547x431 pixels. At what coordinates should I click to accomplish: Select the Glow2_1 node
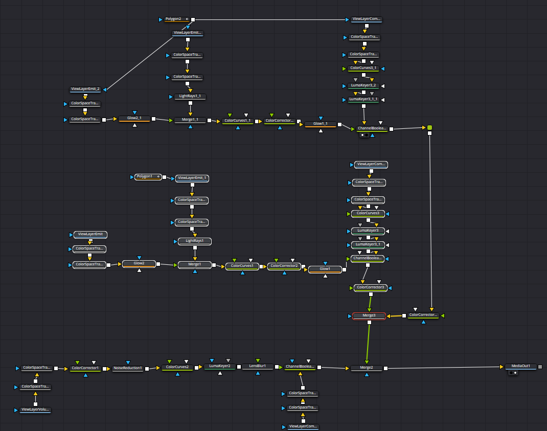pyautogui.click(x=134, y=118)
